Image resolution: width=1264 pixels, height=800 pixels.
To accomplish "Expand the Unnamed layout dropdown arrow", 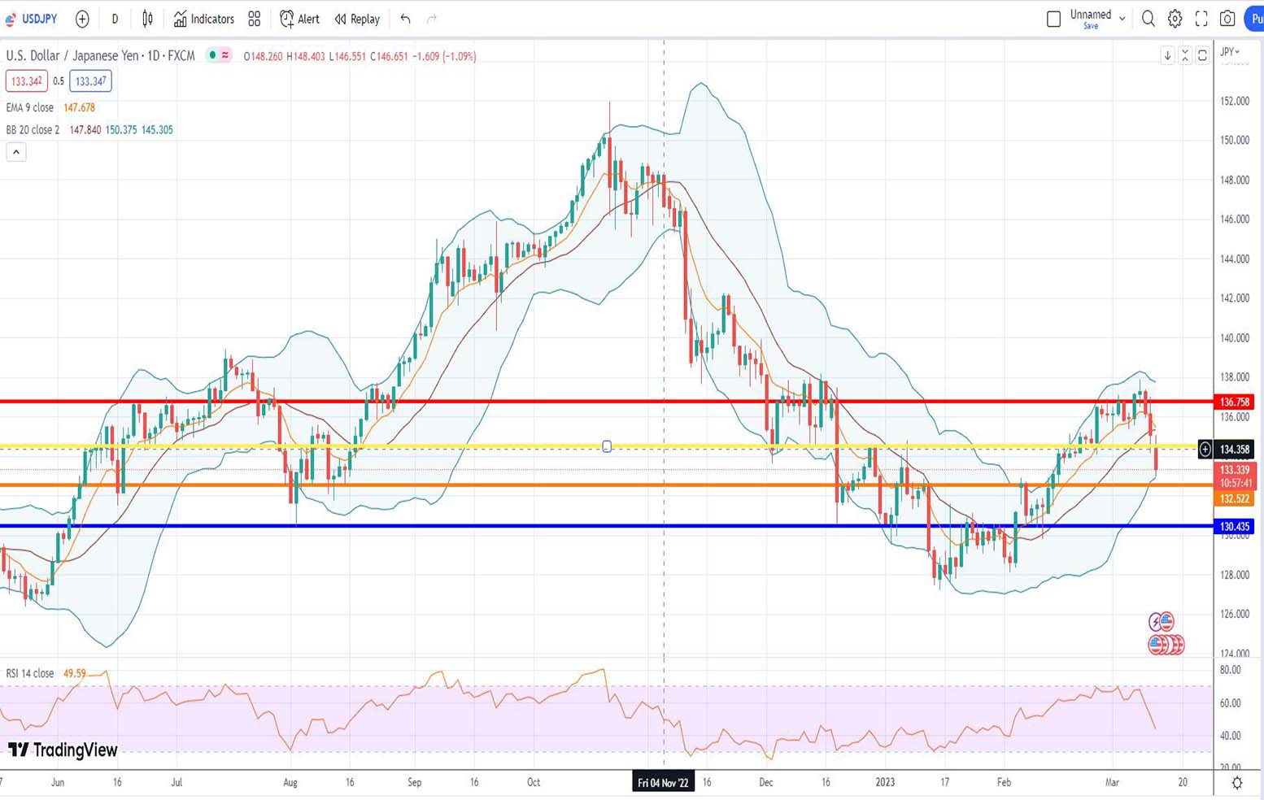I will [1122, 19].
